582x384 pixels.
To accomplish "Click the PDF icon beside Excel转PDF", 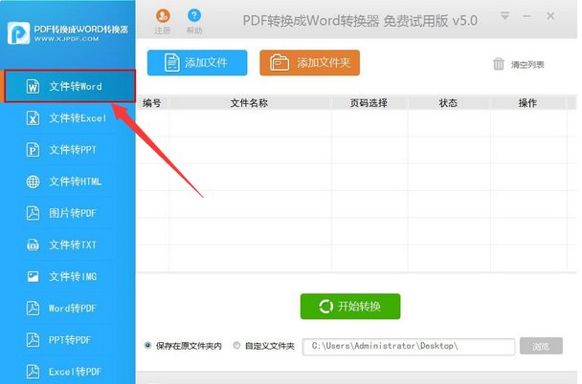I will 34,372.
